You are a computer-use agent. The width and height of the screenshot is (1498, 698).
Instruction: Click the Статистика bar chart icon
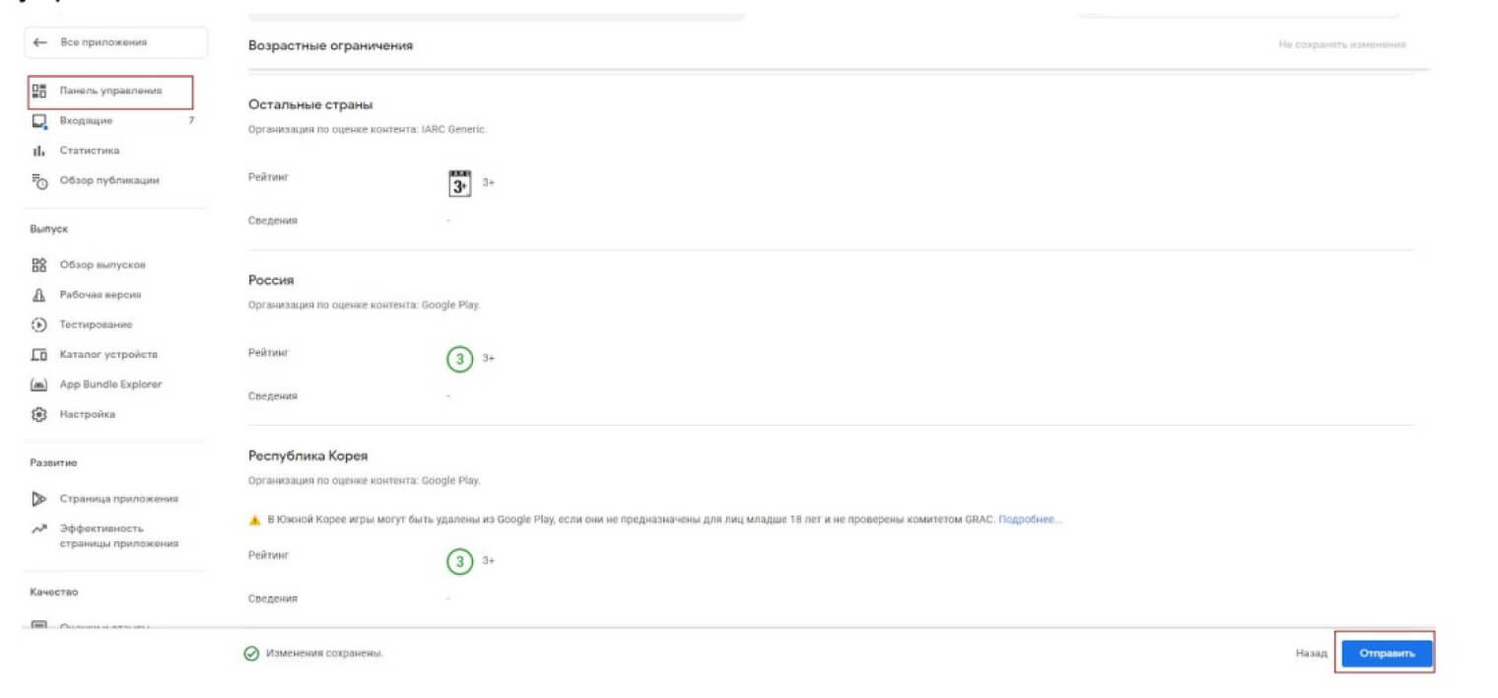click(x=39, y=151)
